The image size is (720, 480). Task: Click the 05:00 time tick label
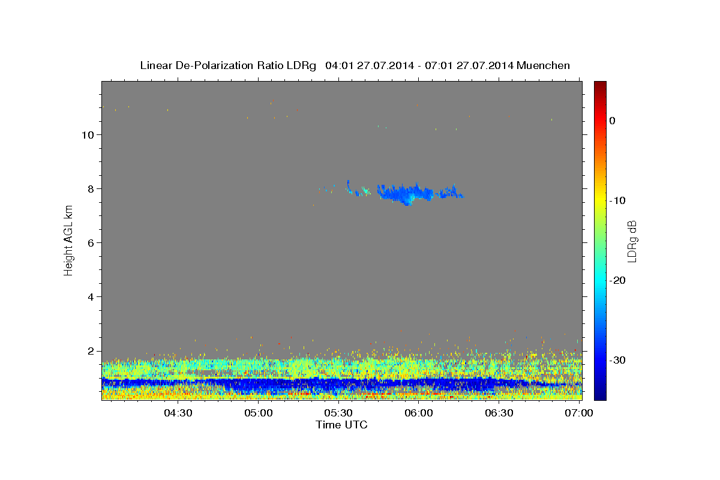pyautogui.click(x=259, y=413)
